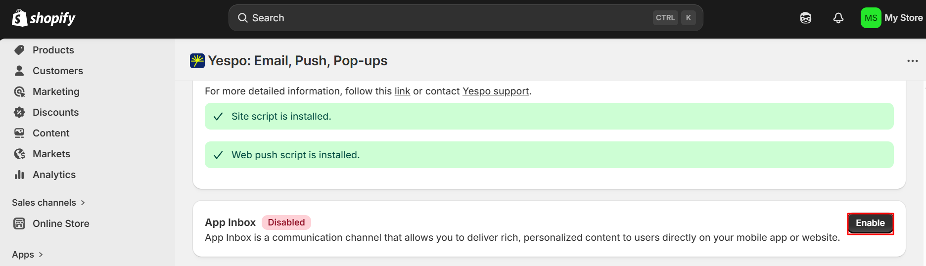Expand the Apps section
926x266 pixels.
click(28, 255)
